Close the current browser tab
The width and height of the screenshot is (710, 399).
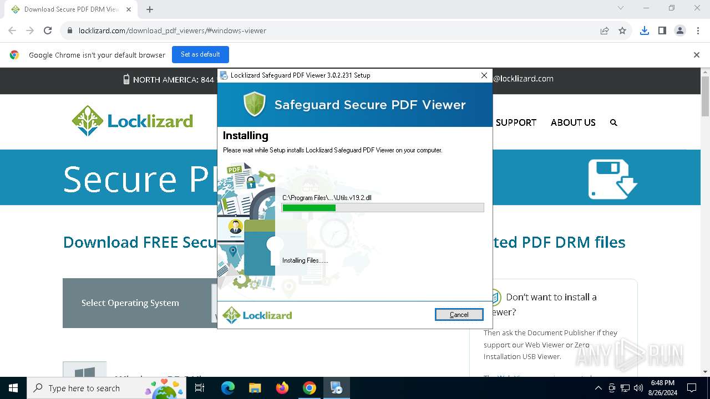(x=129, y=9)
